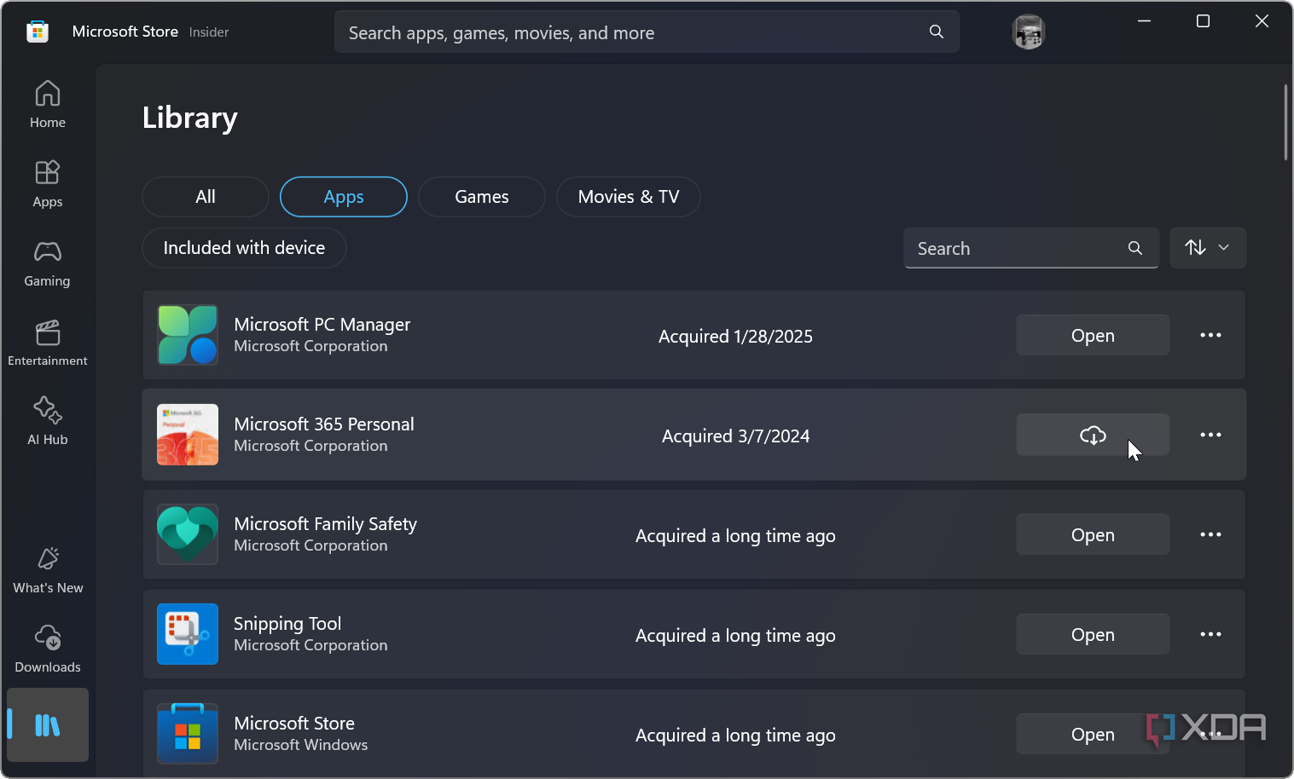Click the vertical scrollbar thumb
This screenshot has height=779, width=1294.
1285,122
